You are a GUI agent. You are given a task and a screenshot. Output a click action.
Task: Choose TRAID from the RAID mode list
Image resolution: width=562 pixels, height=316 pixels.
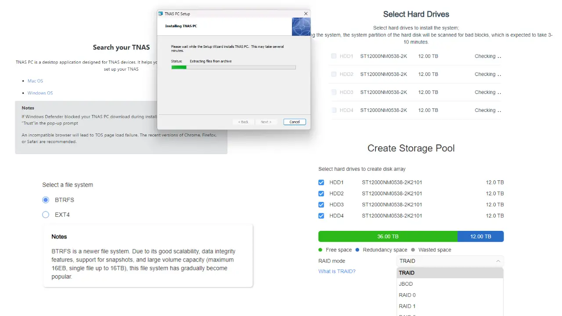[x=450, y=273]
